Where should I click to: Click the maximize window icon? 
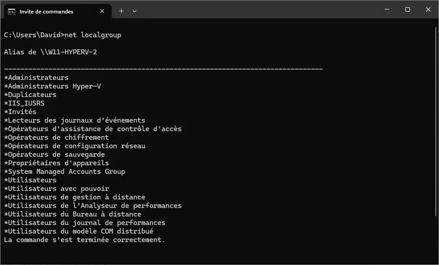(408, 9)
